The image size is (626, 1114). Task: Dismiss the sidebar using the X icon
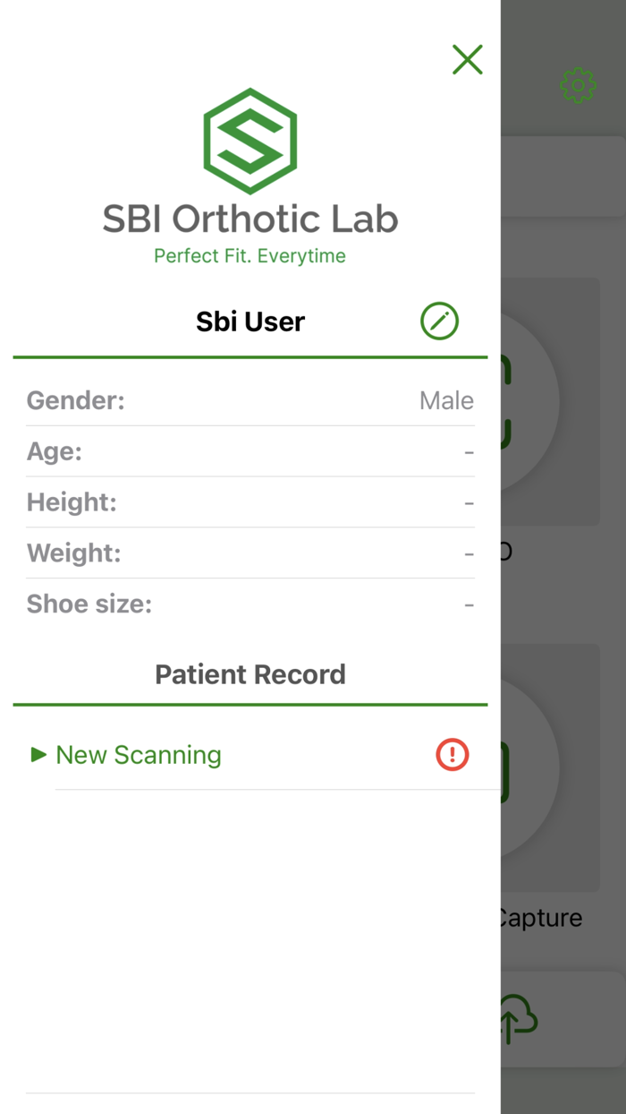pos(467,60)
